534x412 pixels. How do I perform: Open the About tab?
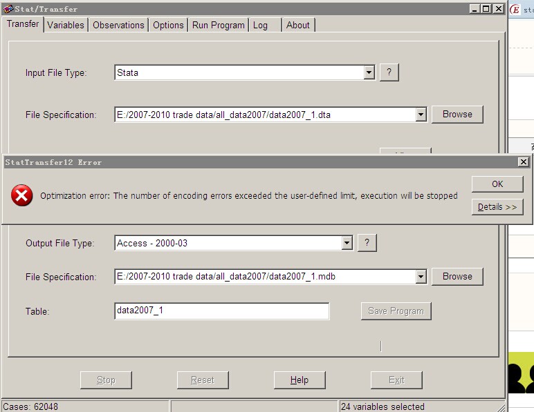point(298,25)
